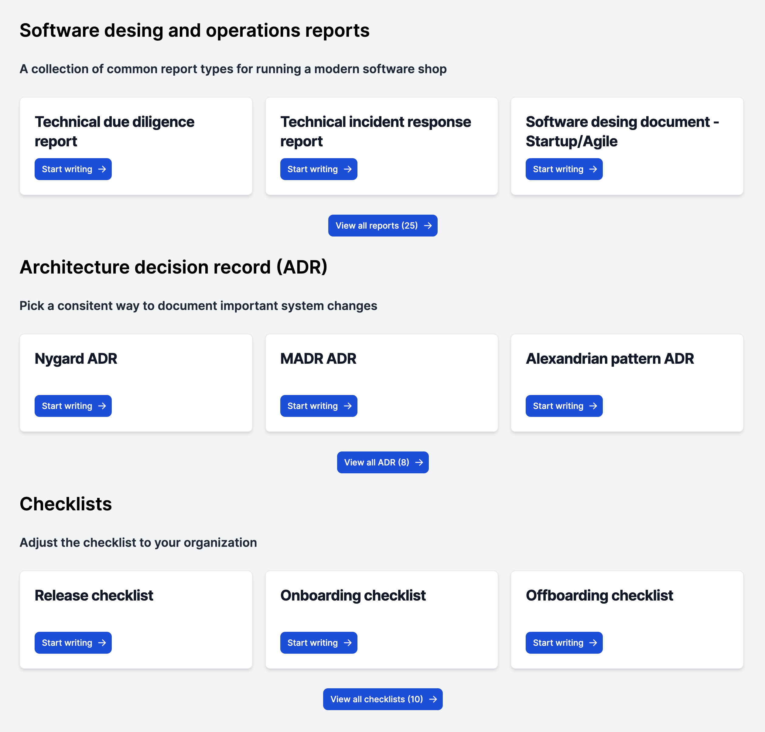The image size is (765, 732).
Task: Start writing the Release checklist
Action: click(x=73, y=643)
